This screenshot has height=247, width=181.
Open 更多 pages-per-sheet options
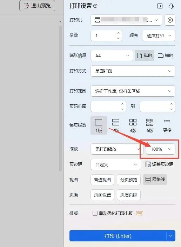[167, 125]
